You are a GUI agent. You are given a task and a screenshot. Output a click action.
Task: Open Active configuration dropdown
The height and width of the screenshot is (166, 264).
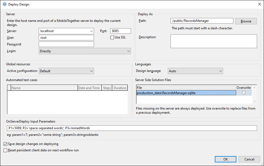[91, 71]
